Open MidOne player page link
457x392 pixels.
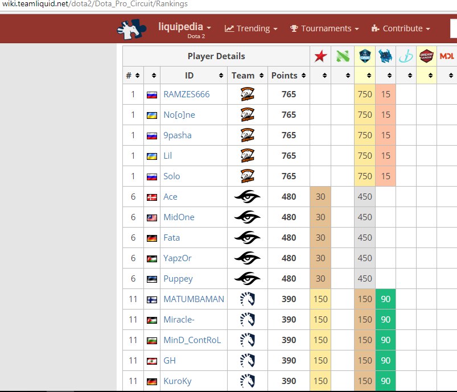179,217
